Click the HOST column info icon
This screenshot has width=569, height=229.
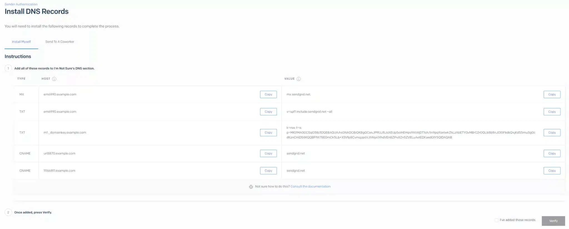tap(54, 79)
